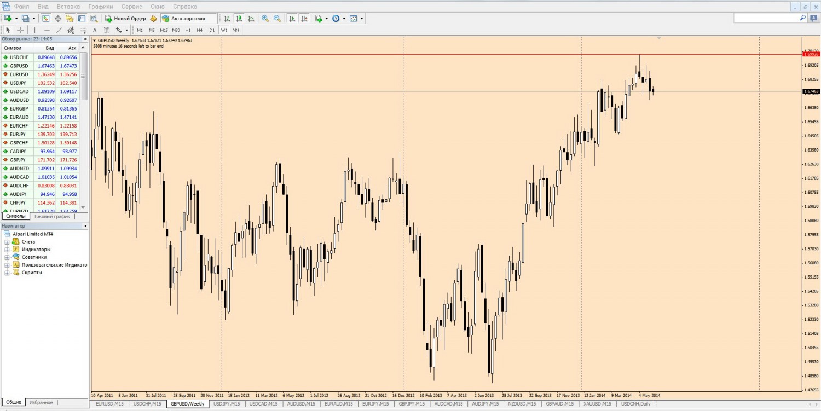Switch to the Избранное navigator tab
This screenshot has width=821, height=411.
(x=41, y=402)
